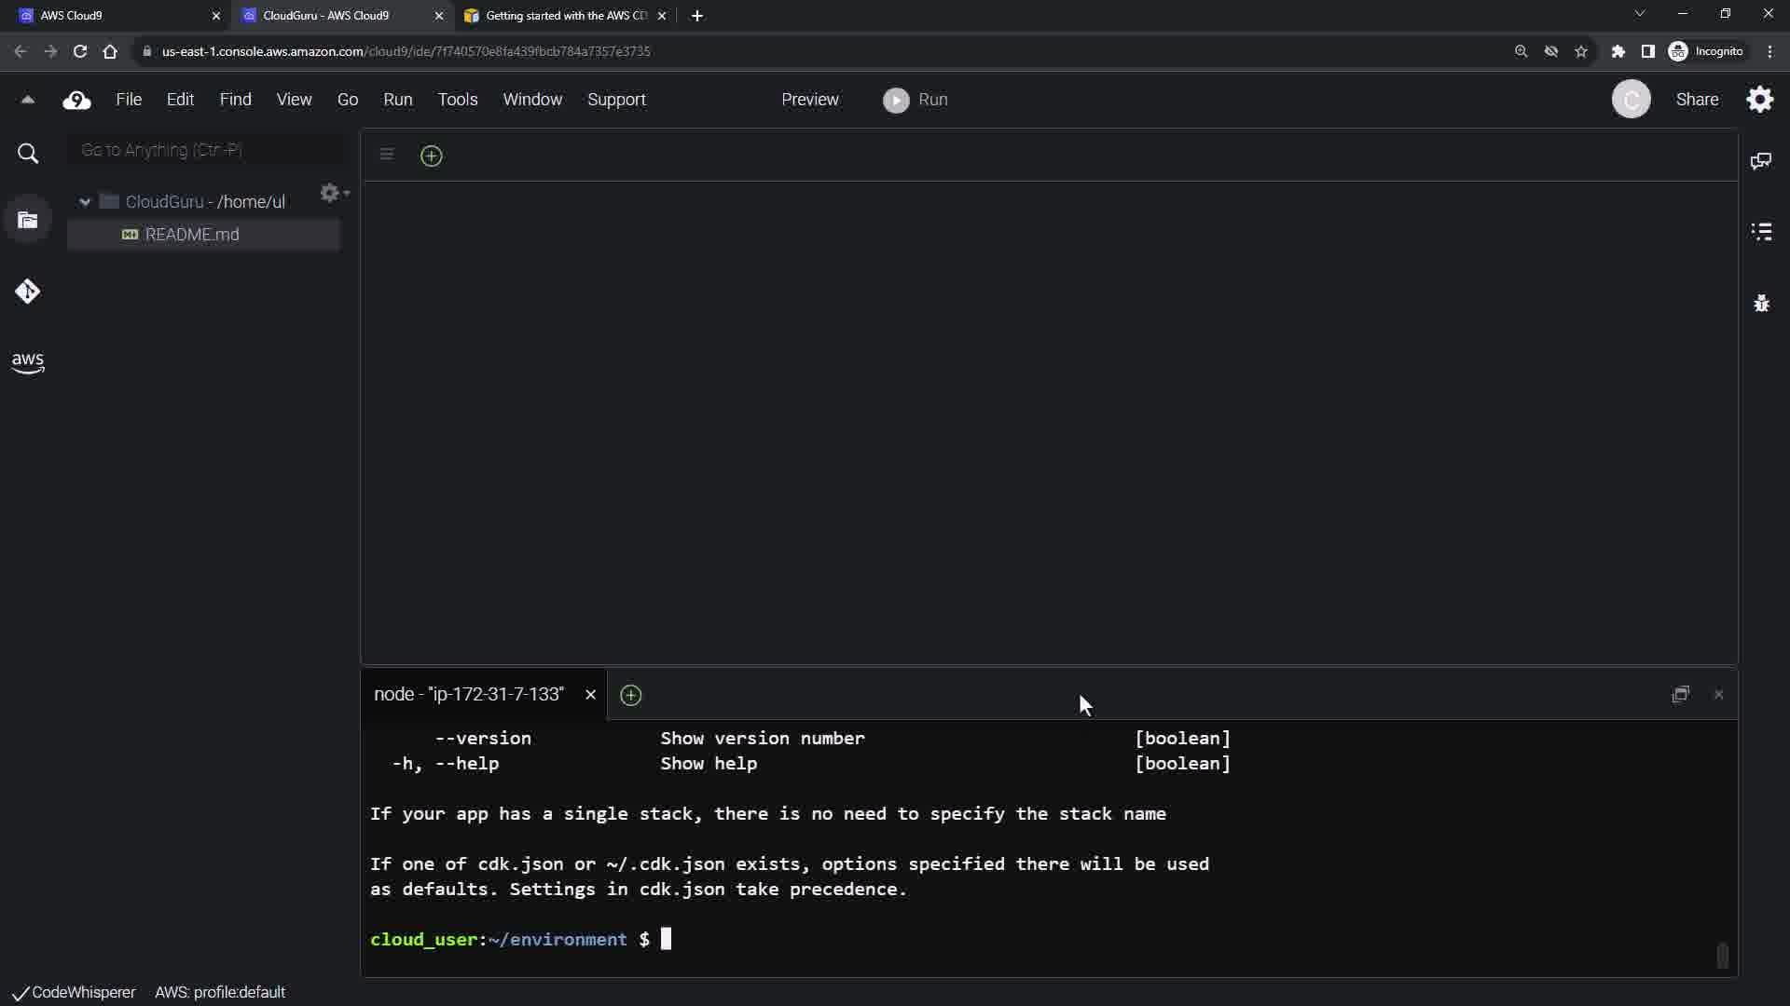1790x1006 pixels.
Task: Open the Collaborate chat panel icon
Action: click(x=1760, y=161)
